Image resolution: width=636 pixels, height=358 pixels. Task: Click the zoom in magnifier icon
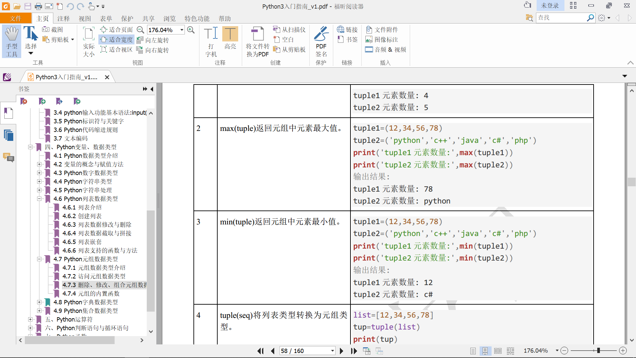[191, 30]
